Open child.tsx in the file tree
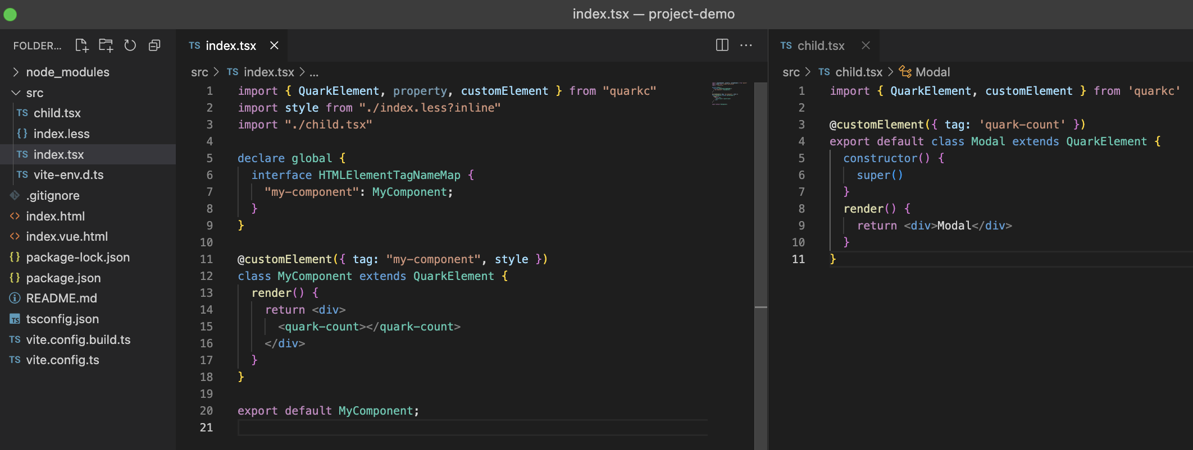Image resolution: width=1193 pixels, height=450 pixels. (88, 113)
